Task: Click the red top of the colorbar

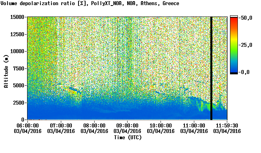Action: (234, 20)
